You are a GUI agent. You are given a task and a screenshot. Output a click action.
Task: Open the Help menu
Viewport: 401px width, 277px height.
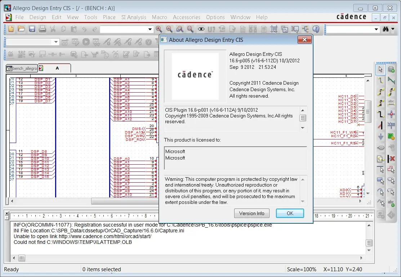click(262, 17)
